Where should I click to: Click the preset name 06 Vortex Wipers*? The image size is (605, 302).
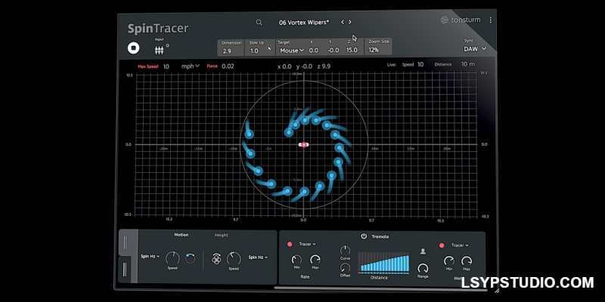304,23
